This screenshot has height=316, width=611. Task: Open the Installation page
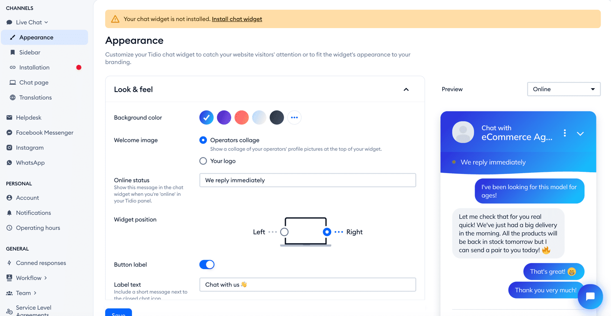(34, 67)
